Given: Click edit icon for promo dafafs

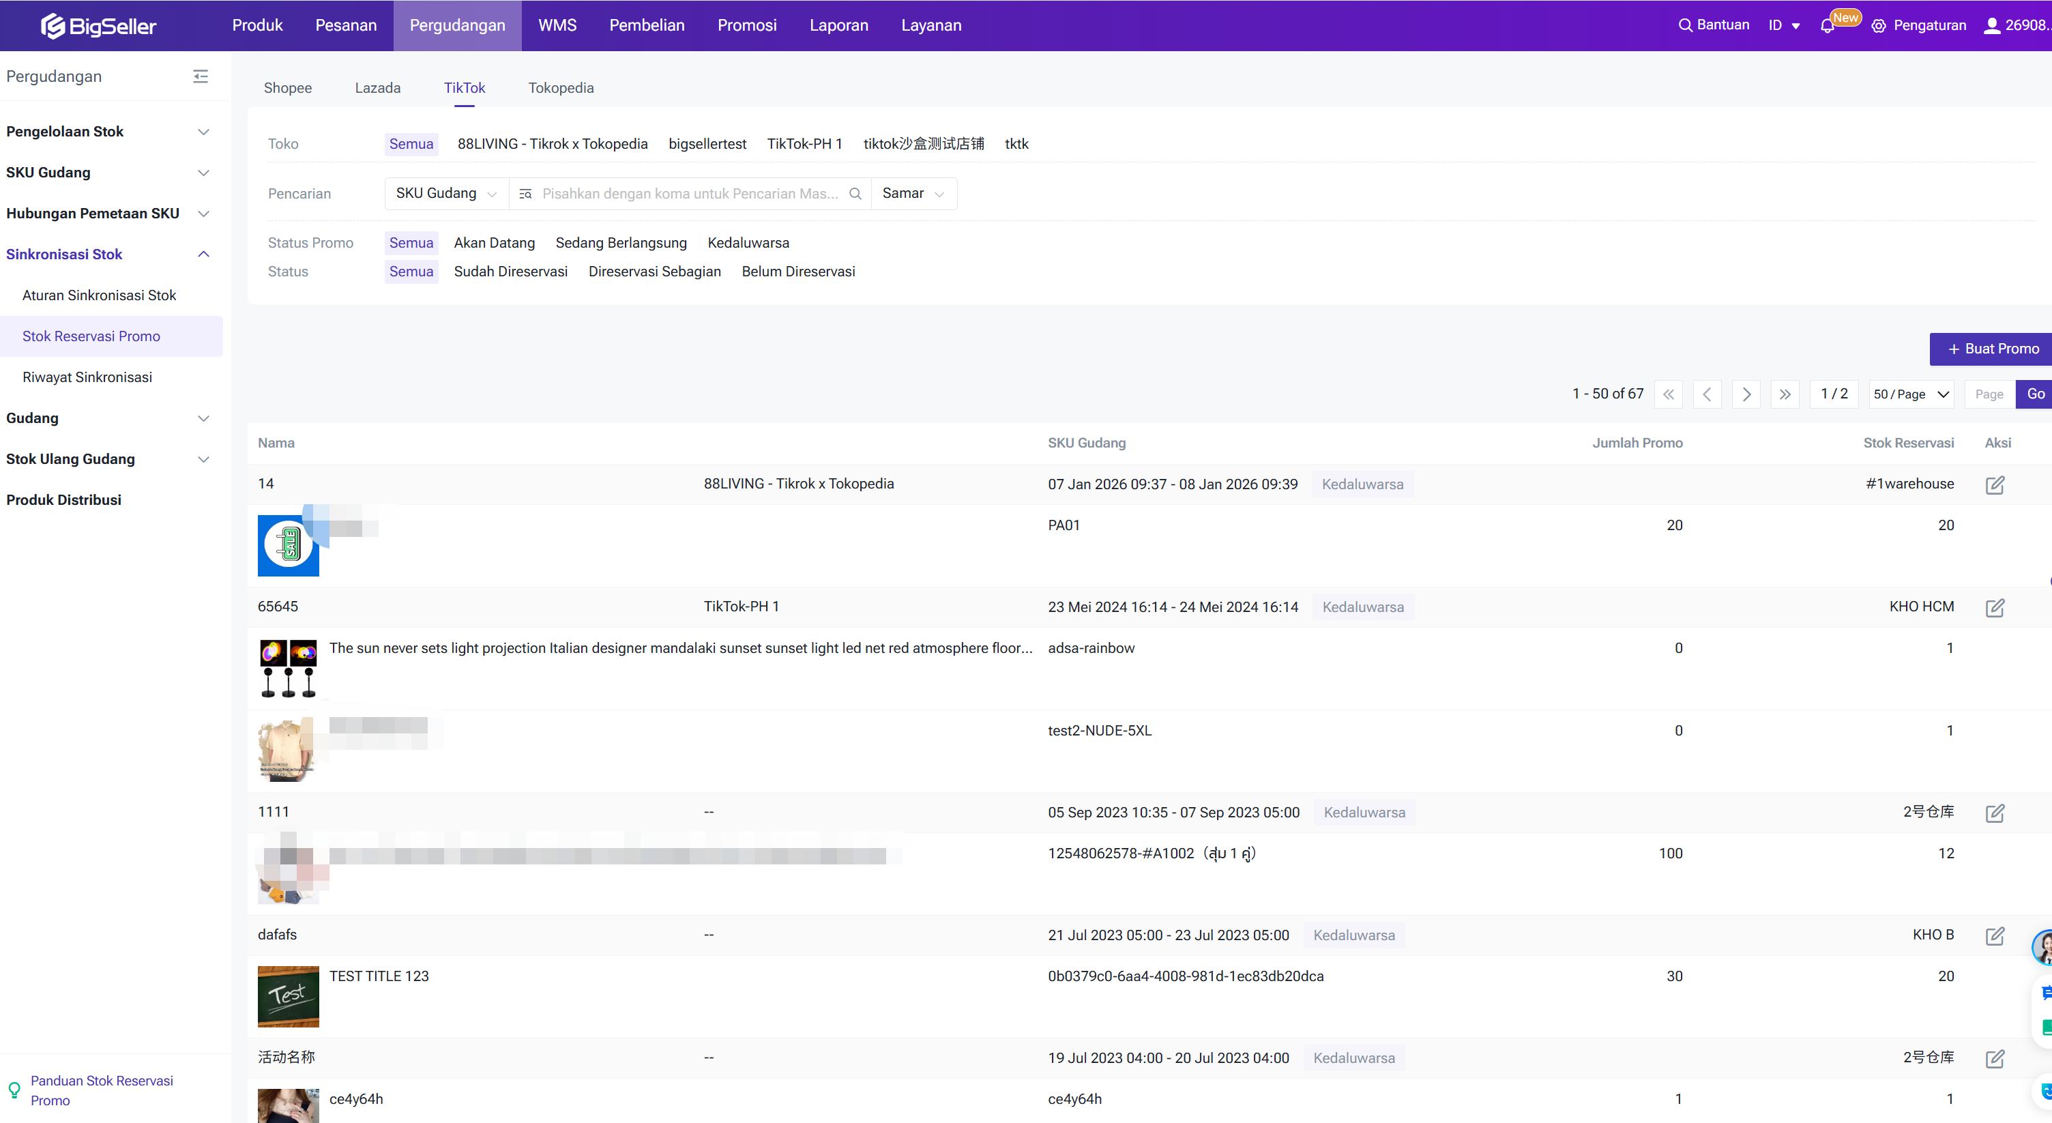Looking at the screenshot, I should [x=1995, y=936].
